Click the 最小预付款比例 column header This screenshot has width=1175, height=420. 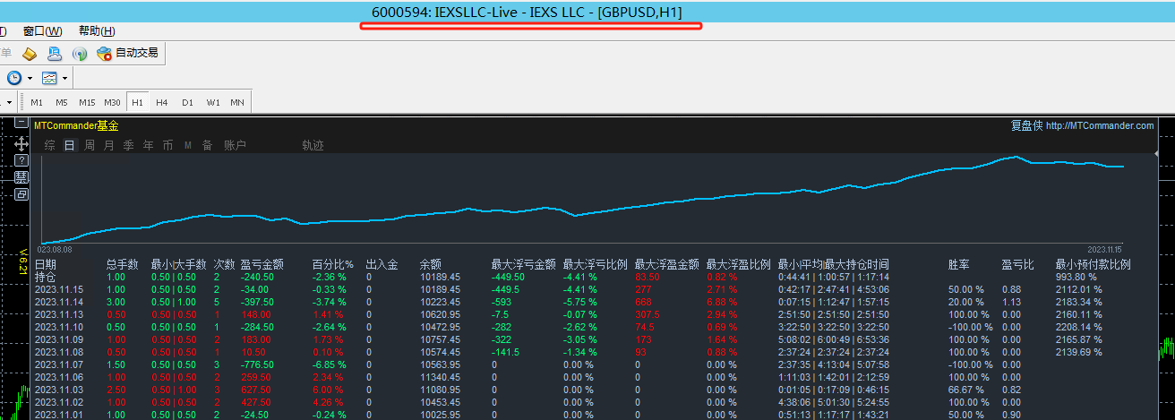pyautogui.click(x=1093, y=264)
